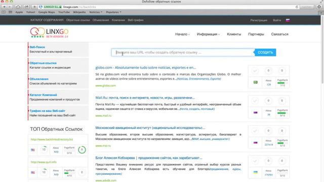Click the circle showing 10 under backlinksdirectory link

click(x=44, y=150)
